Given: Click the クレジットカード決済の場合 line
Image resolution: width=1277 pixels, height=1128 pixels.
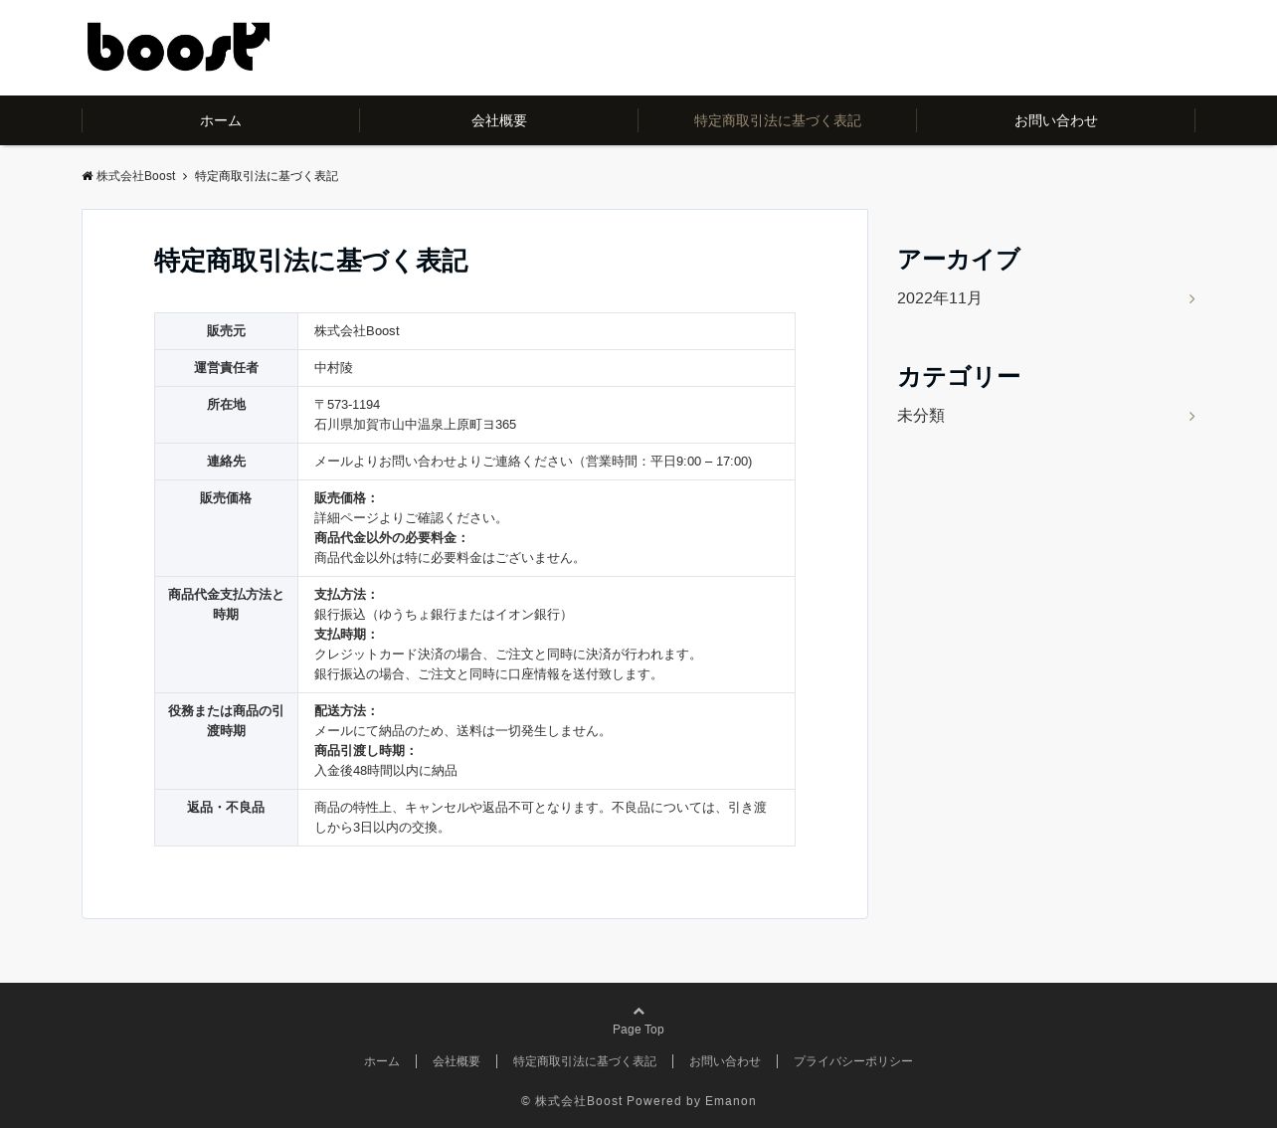Looking at the screenshot, I should tap(508, 655).
